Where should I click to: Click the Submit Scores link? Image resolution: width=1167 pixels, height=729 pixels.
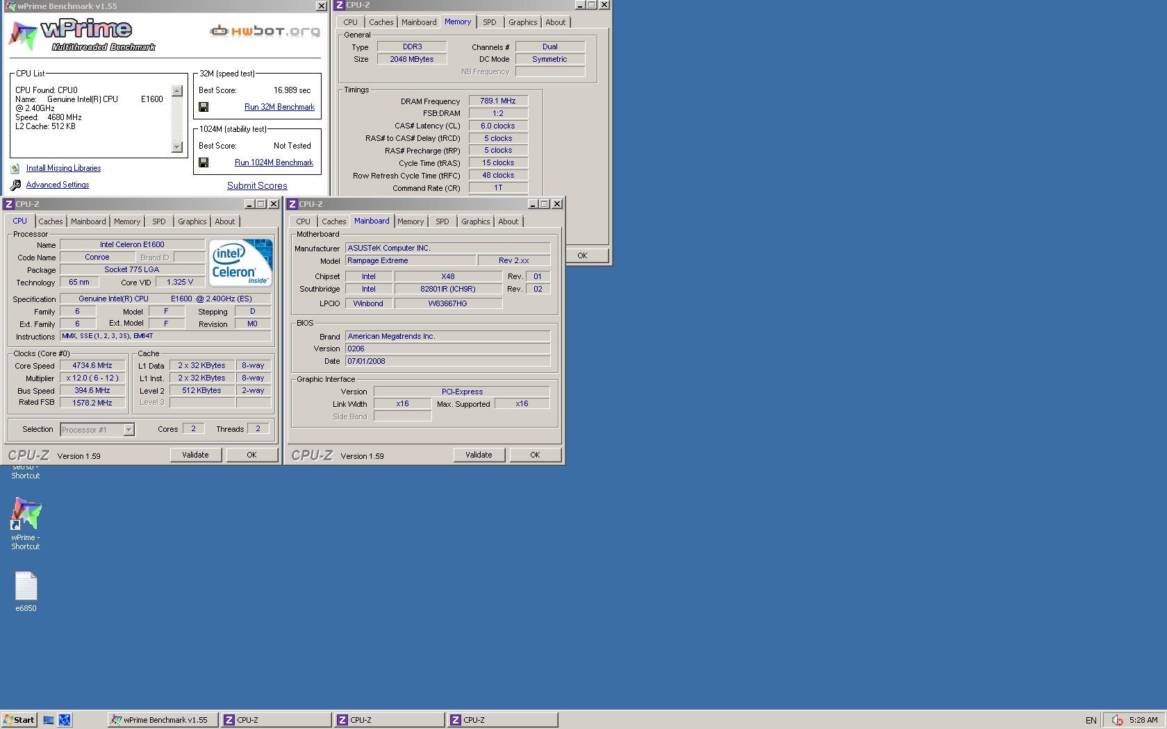pos(257,185)
